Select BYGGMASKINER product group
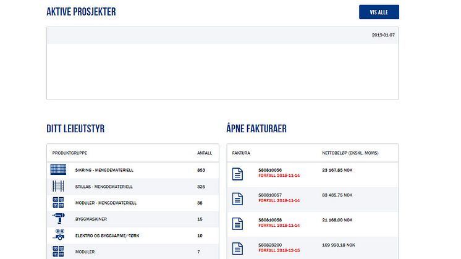461x259 pixels. click(x=91, y=219)
